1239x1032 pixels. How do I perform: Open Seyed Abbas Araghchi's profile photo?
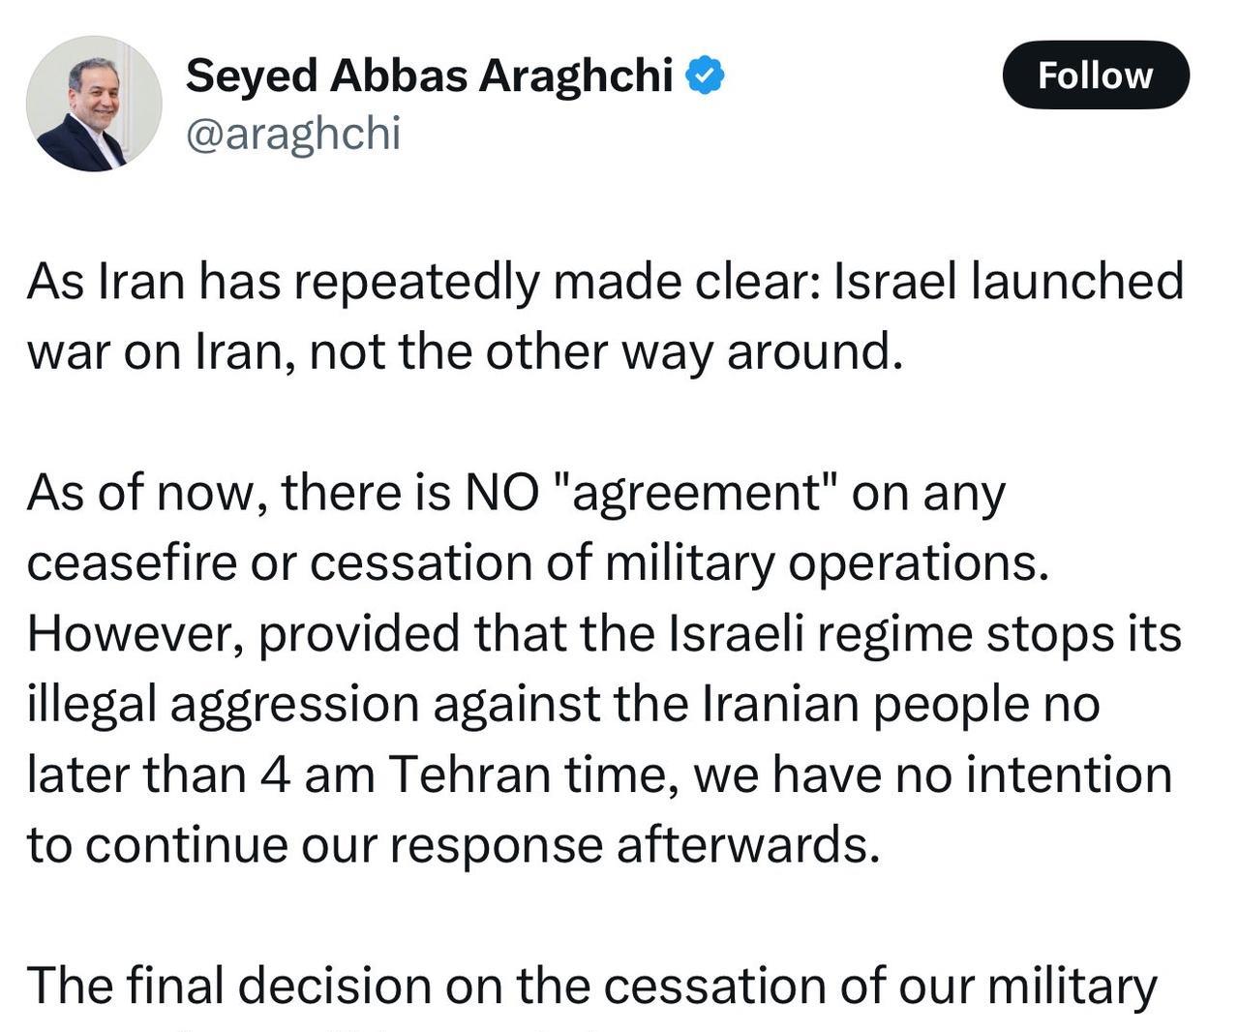94,104
